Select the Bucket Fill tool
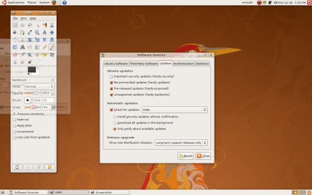Screen dimensions: 312x195 [x=30, y=47]
